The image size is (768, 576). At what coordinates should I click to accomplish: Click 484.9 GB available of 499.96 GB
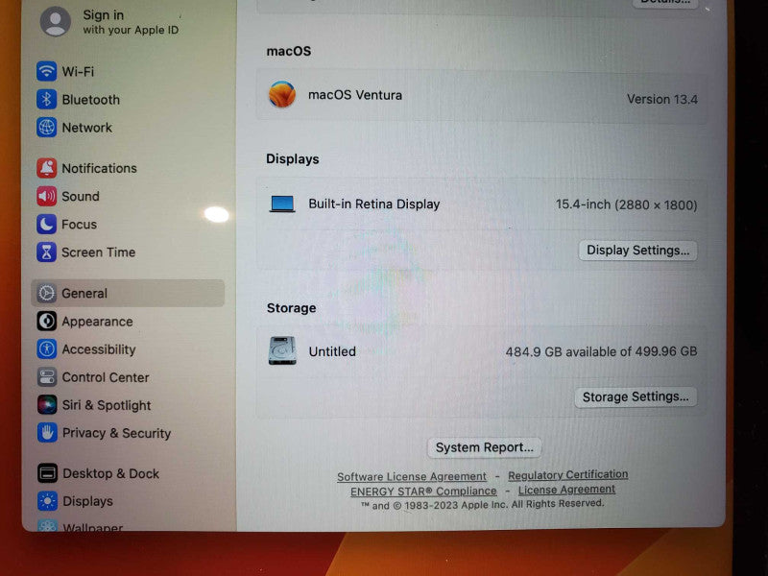(x=601, y=351)
